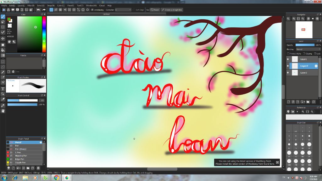Open the Window menu

tap(91, 6)
